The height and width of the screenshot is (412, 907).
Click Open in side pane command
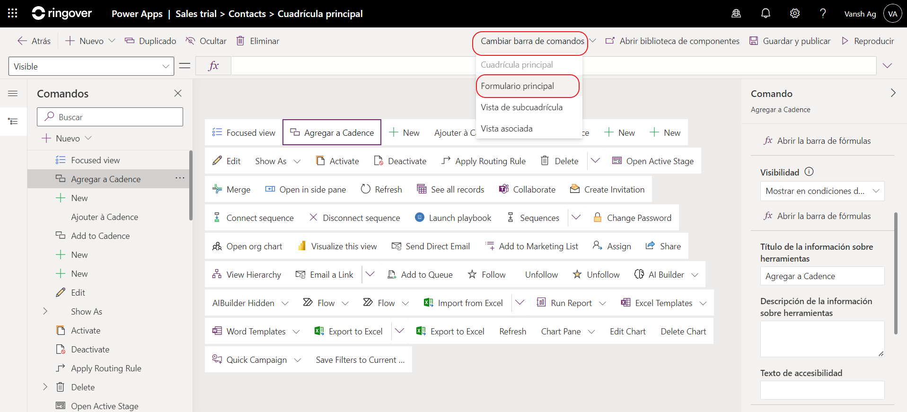pos(305,189)
